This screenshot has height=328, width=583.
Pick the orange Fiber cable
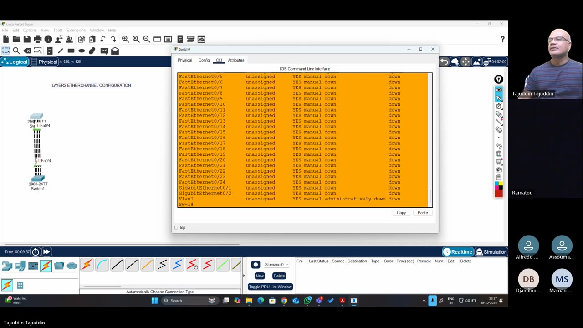(x=147, y=265)
